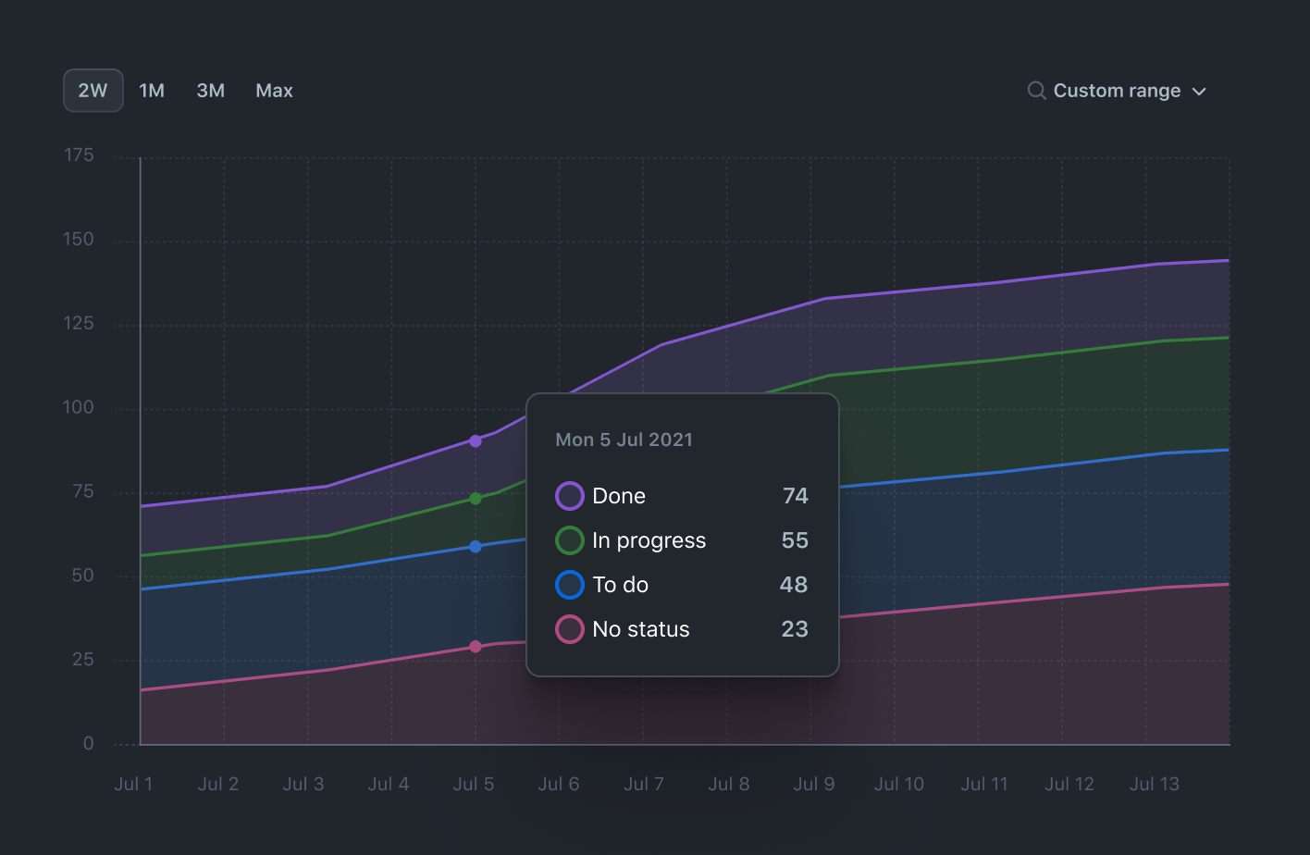Switch to the 1M time range

coord(152,91)
